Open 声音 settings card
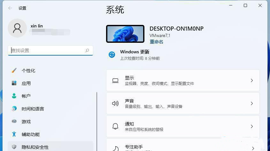This screenshot has height=151, width=270. pyautogui.click(x=183, y=103)
